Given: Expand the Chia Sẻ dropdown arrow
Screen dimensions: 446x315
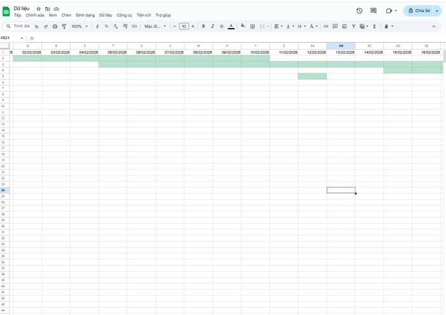Looking at the screenshot, I should point(436,11).
